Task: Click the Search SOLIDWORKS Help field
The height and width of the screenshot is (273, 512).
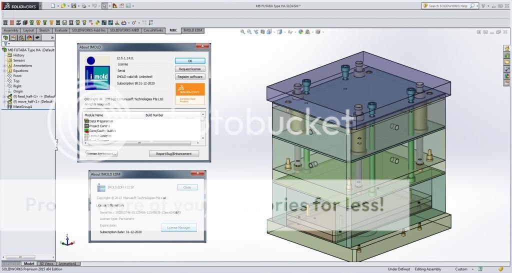Action: pos(450,6)
